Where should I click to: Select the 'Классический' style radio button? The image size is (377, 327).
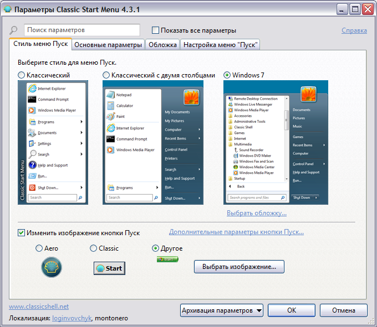click(21, 75)
